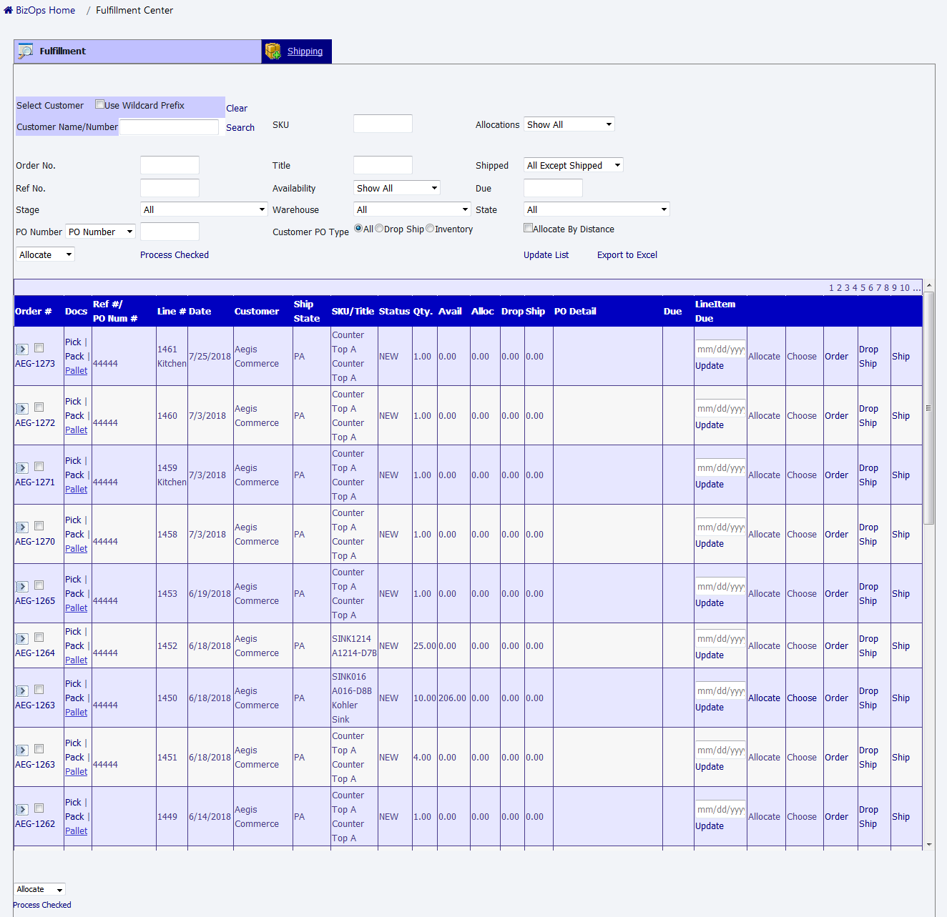The image size is (947, 917).
Task: Expand order AEG-1264 arrow icon
Action: [22, 639]
